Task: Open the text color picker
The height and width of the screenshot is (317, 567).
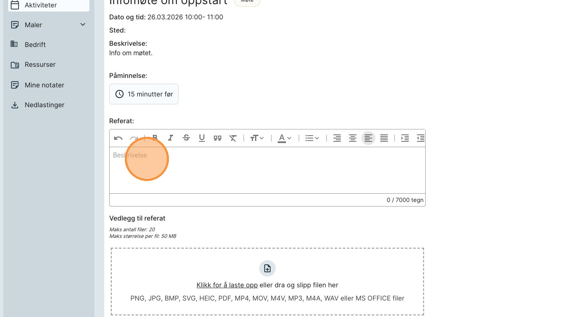Action: (284, 138)
